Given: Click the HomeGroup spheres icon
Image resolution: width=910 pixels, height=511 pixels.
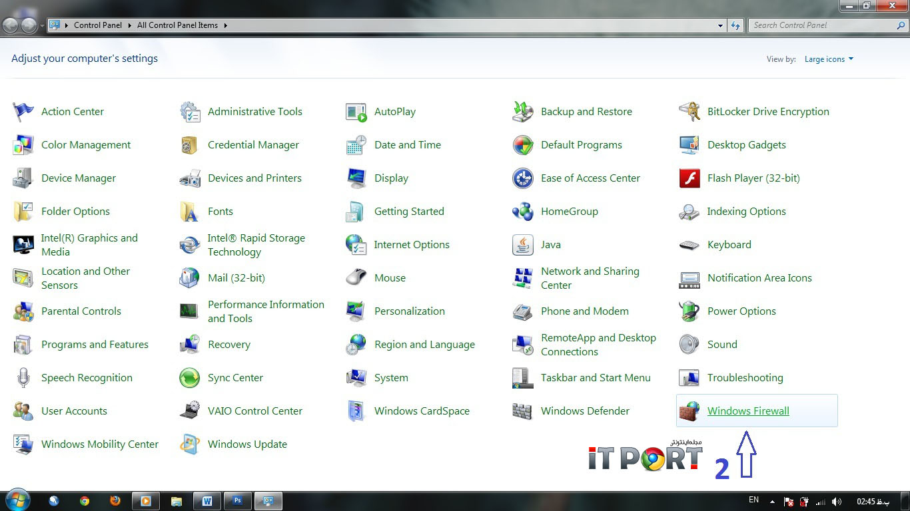Looking at the screenshot, I should pos(523,212).
